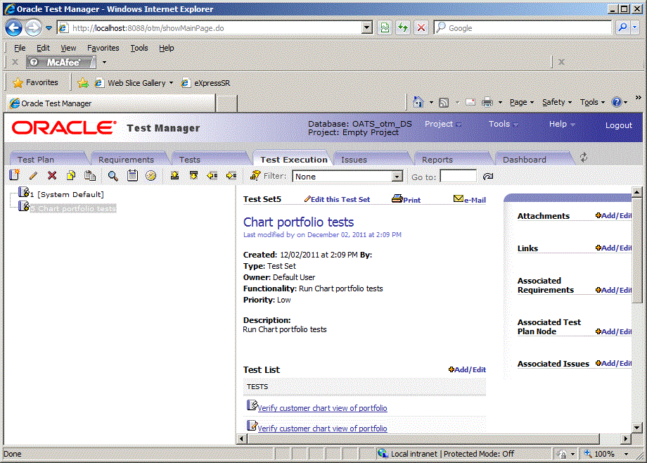Click the Logout link
Image resolution: width=647 pixels, height=463 pixels.
pyautogui.click(x=619, y=125)
